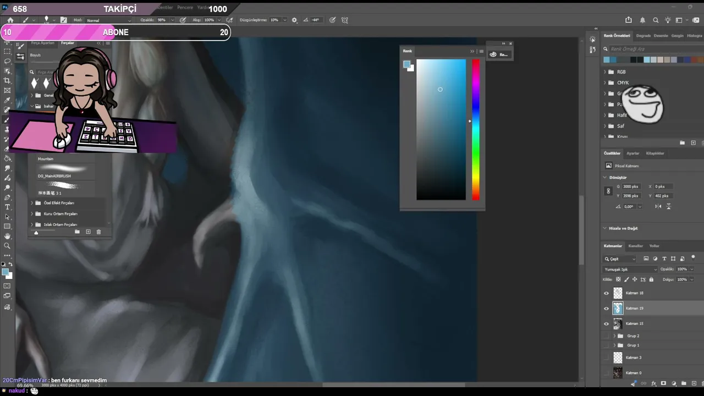
Task: Collapse the Dönüştür section
Action: pyautogui.click(x=605, y=178)
